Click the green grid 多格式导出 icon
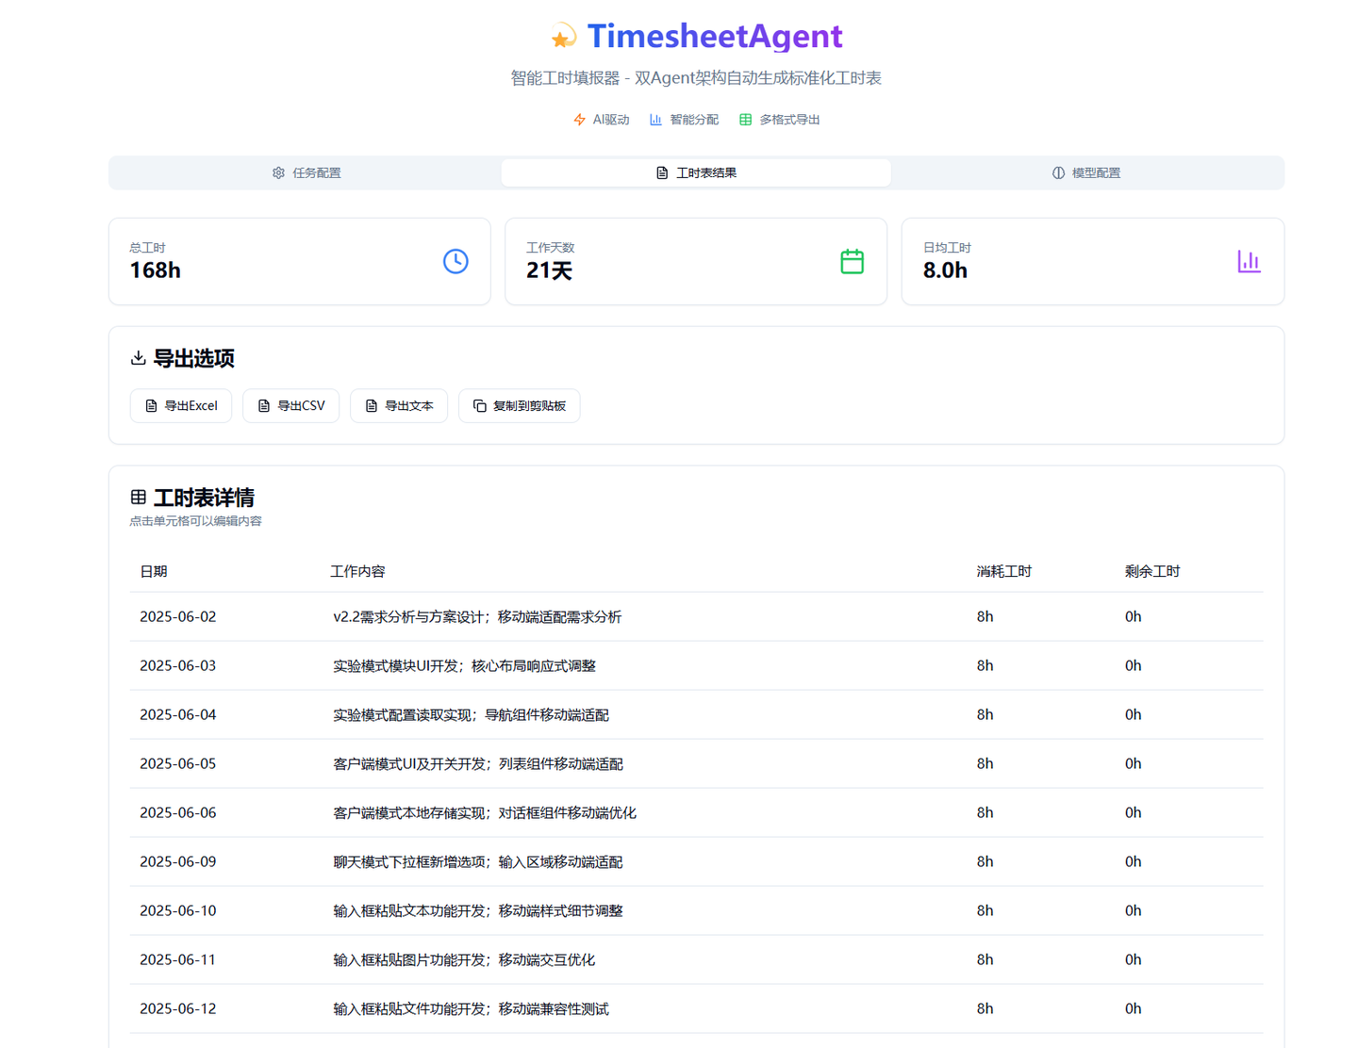This screenshot has width=1358, height=1048. 744,119
